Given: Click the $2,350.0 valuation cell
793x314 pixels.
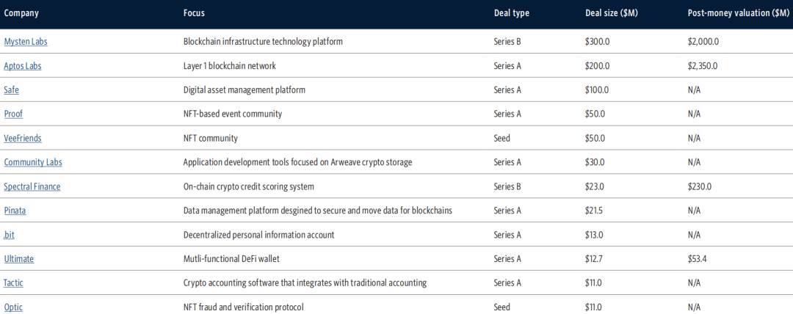Looking at the screenshot, I should click(x=700, y=66).
